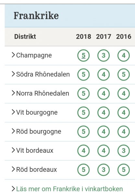Click Södra Rhônedalen 2016 rating circle
The height and width of the screenshot is (195, 135).
click(x=124, y=74)
